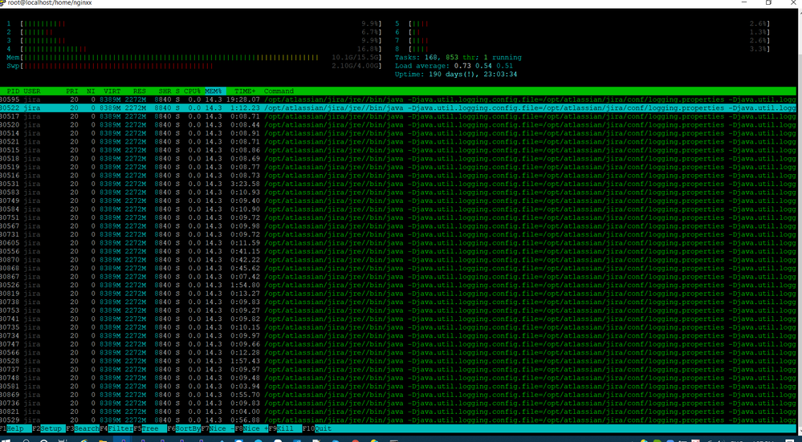
Task: Open F2 Setup in htop
Action: click(49, 428)
